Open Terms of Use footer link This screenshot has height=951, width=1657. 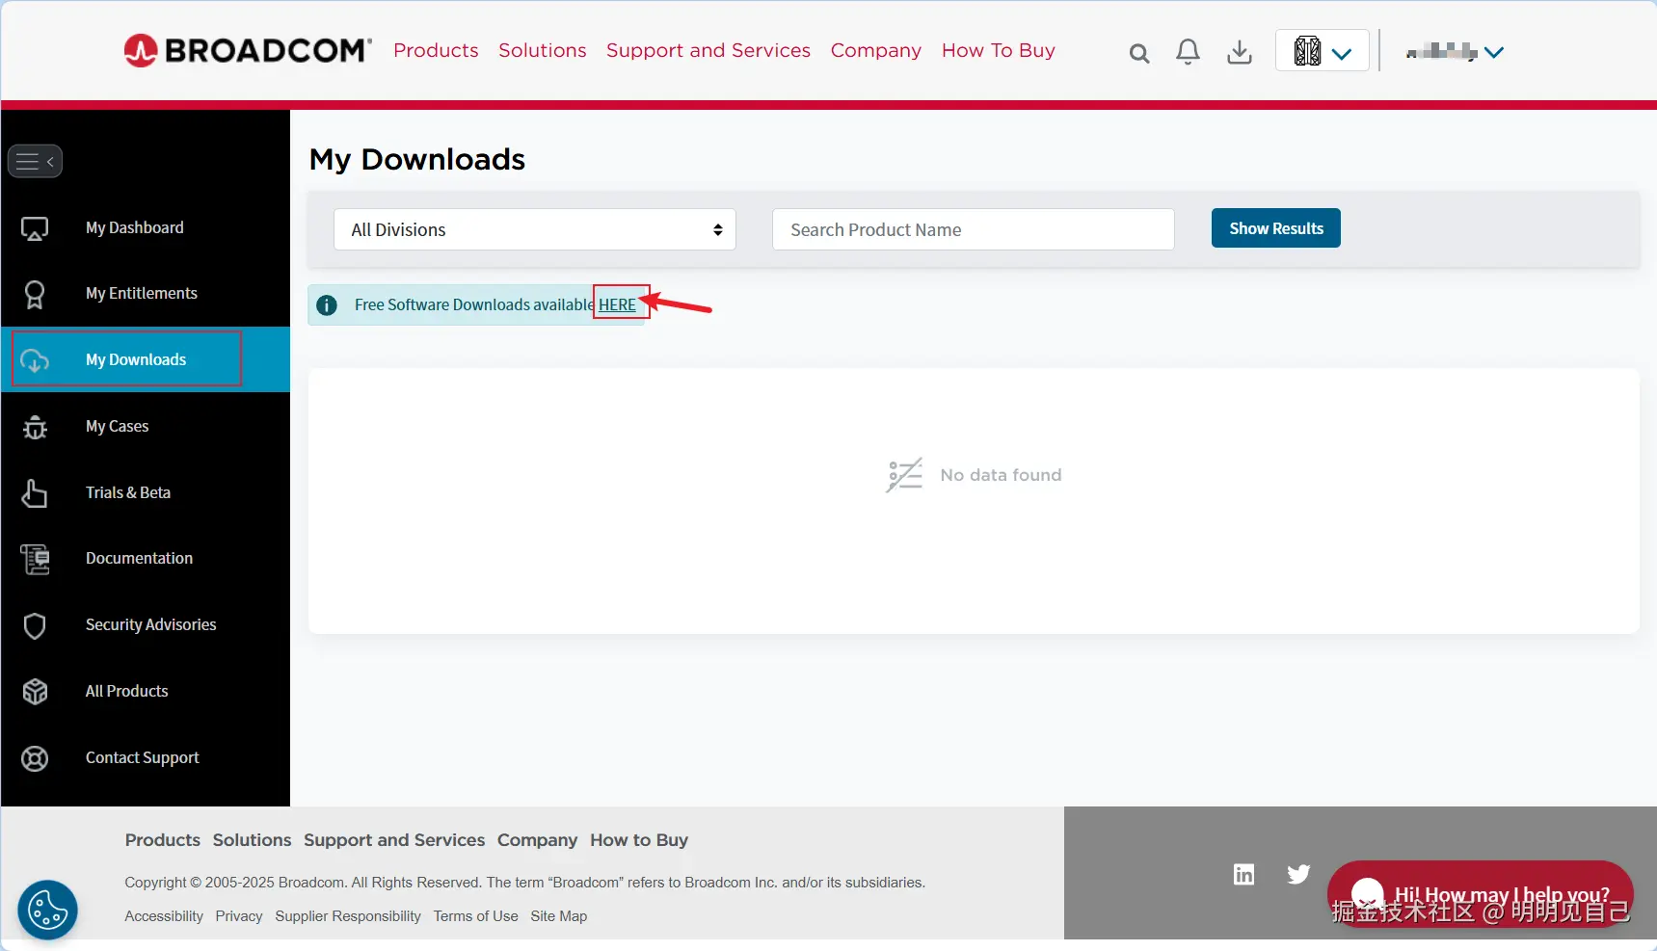pyautogui.click(x=476, y=916)
